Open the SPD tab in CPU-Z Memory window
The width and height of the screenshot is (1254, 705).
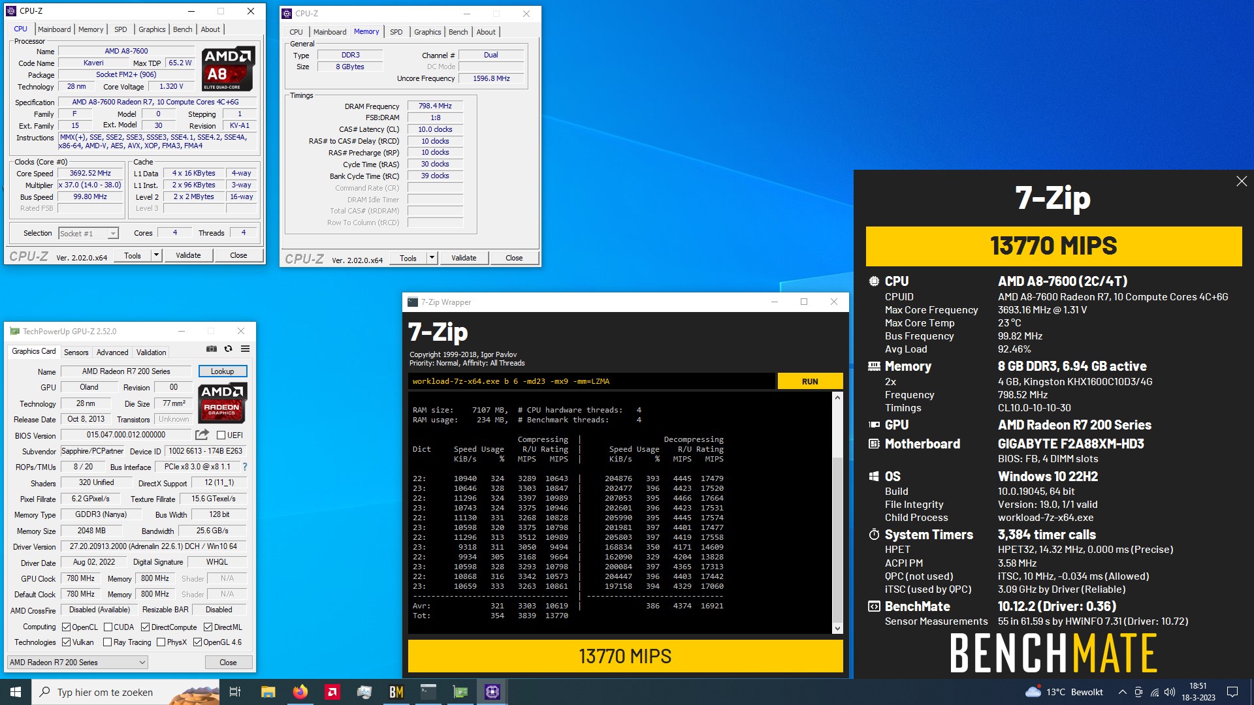[x=396, y=32]
